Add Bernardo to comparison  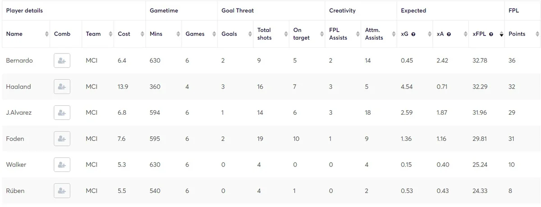tap(62, 61)
